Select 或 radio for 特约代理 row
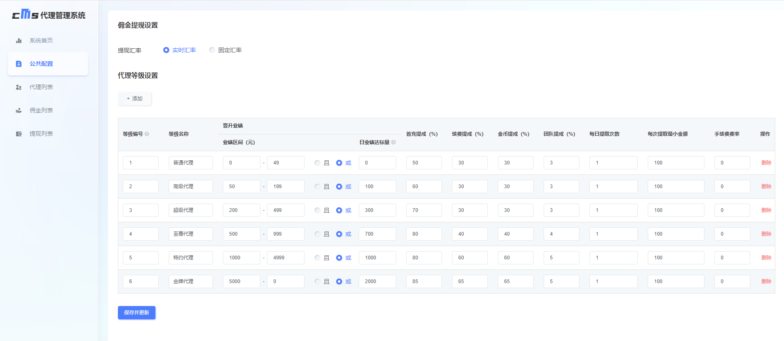The height and width of the screenshot is (341, 784). click(344, 258)
